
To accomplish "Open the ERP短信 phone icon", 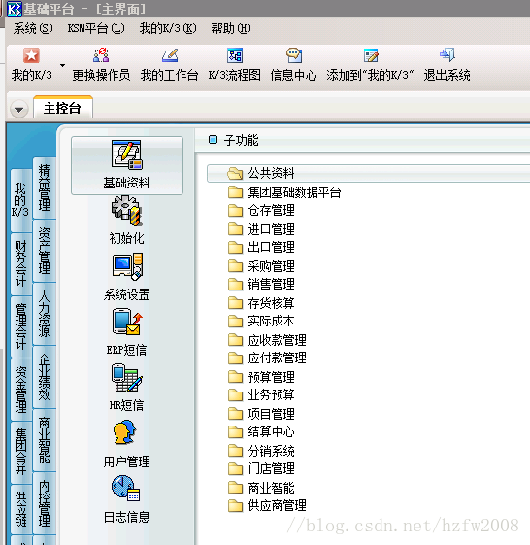I will click(127, 322).
